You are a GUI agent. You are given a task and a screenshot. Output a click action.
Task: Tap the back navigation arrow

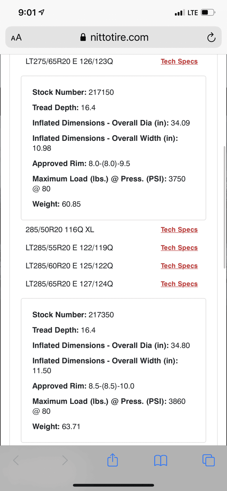16,460
